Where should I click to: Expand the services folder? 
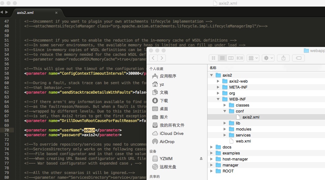coord(225,135)
